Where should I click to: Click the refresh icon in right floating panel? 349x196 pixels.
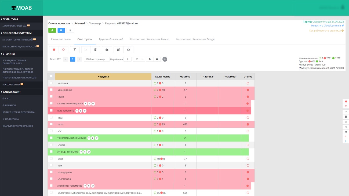point(346,122)
